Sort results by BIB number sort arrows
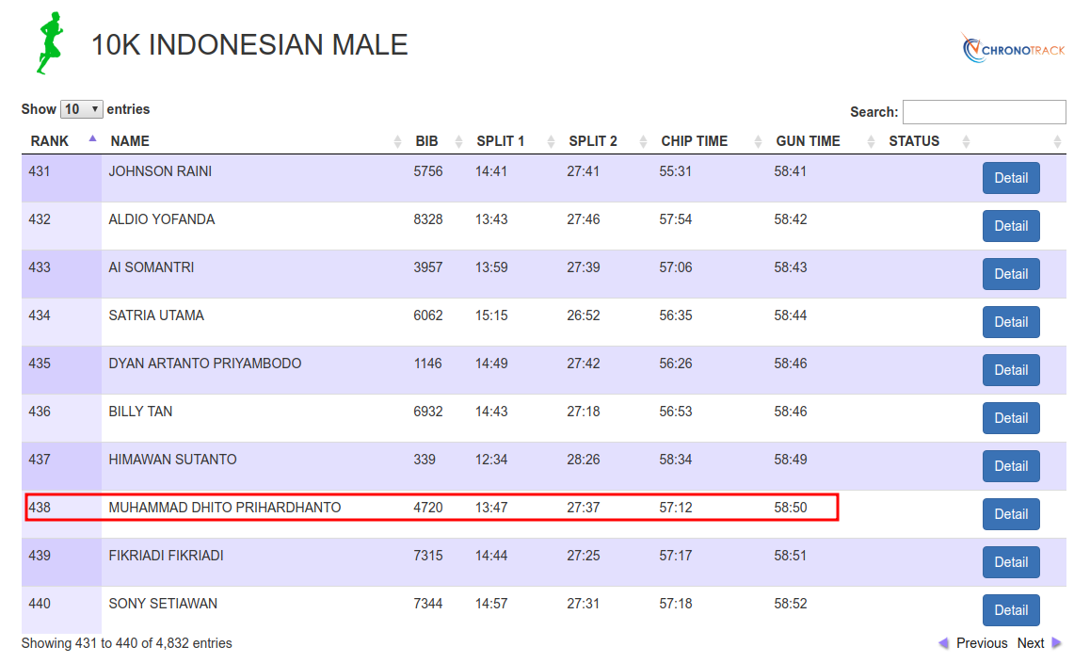 tap(458, 140)
